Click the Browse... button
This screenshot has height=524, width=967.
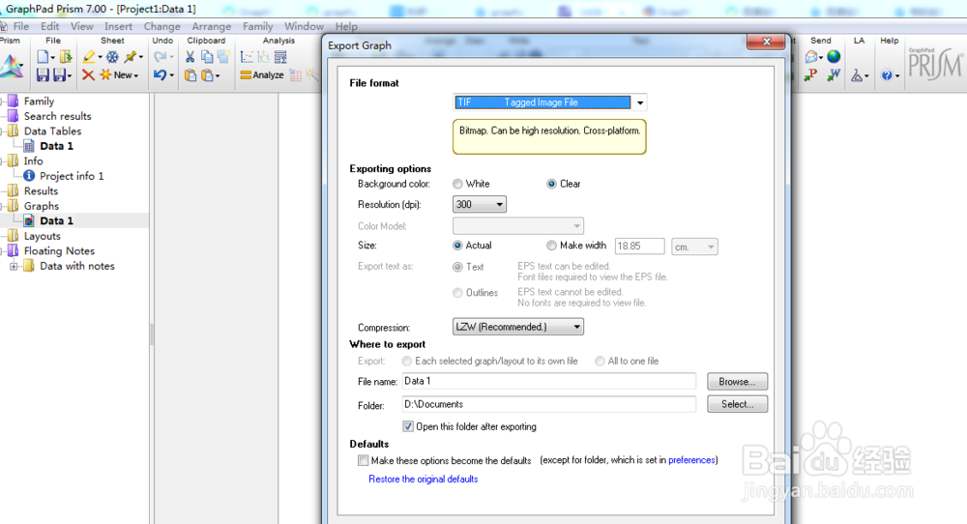[737, 382]
